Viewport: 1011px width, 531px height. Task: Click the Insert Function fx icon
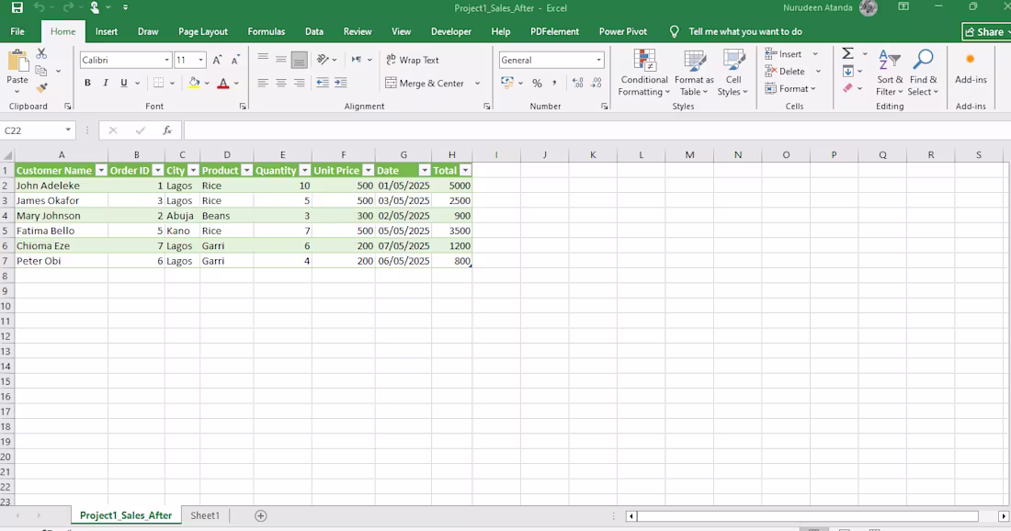(x=167, y=130)
